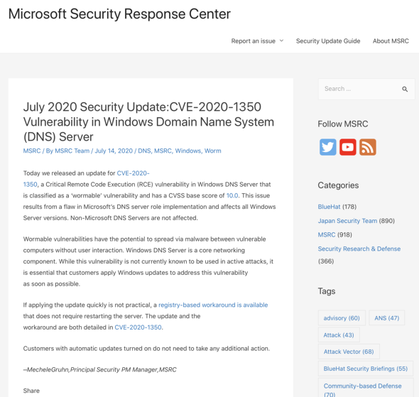Go to Microsoft Security Response Center home
The image size is (419, 397).
point(119,14)
